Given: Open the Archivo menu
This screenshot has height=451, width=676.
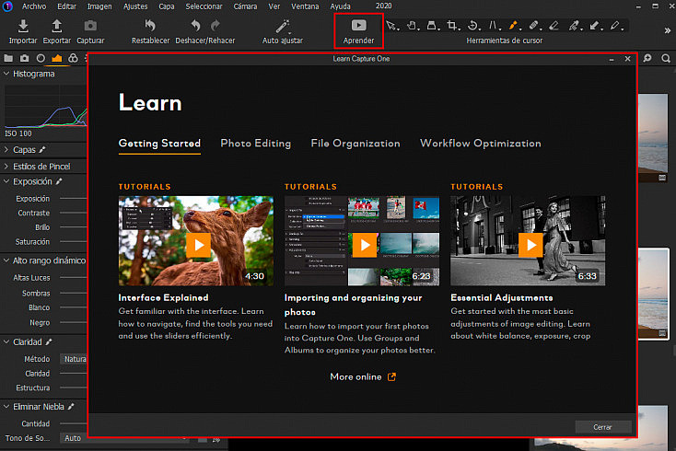Looking at the screenshot, I should click(x=34, y=6).
